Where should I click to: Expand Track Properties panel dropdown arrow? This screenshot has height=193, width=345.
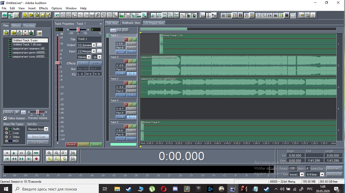click(x=101, y=24)
